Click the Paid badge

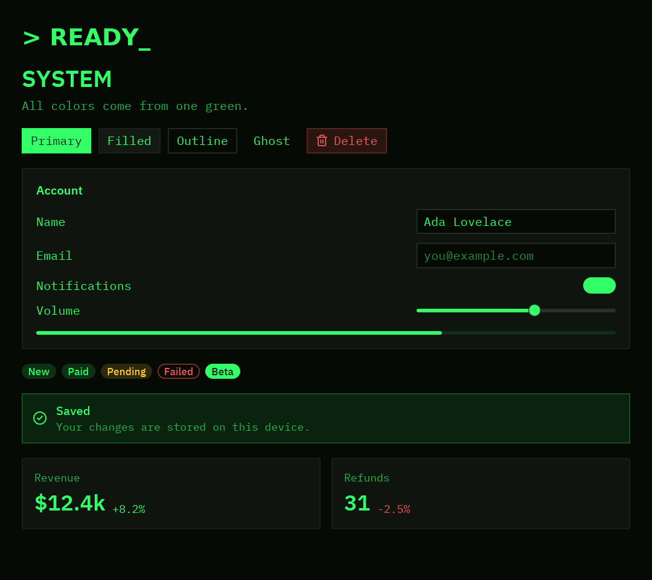coord(78,372)
